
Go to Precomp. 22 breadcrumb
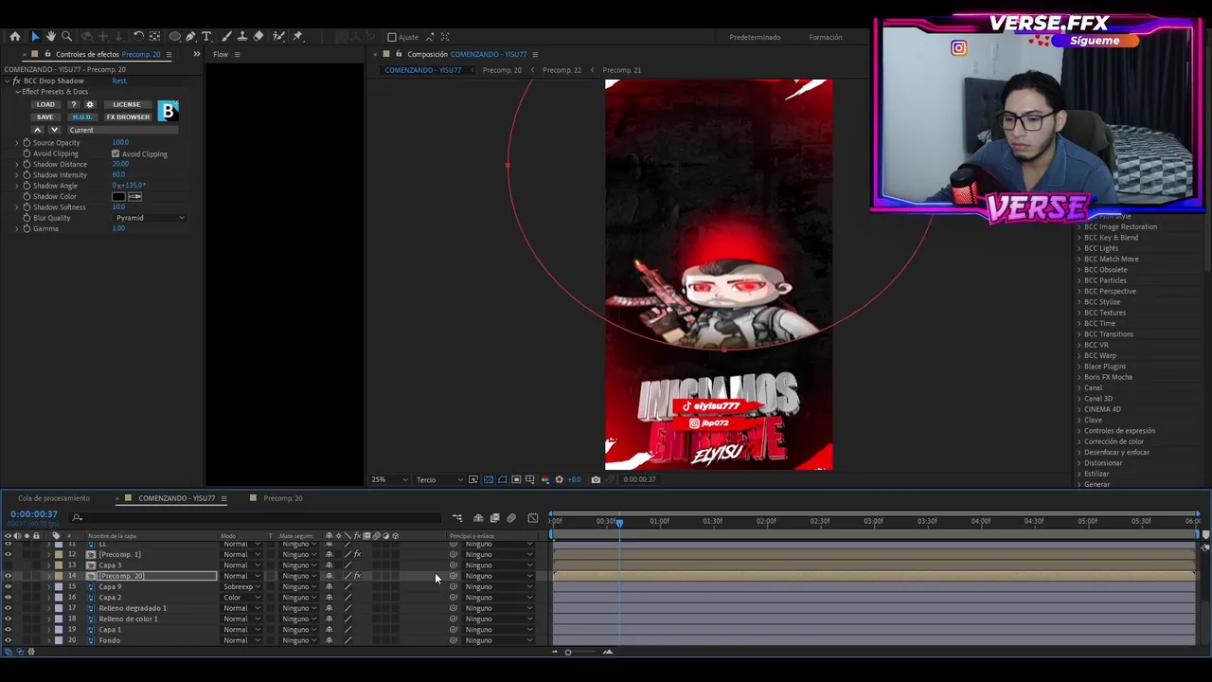(561, 70)
